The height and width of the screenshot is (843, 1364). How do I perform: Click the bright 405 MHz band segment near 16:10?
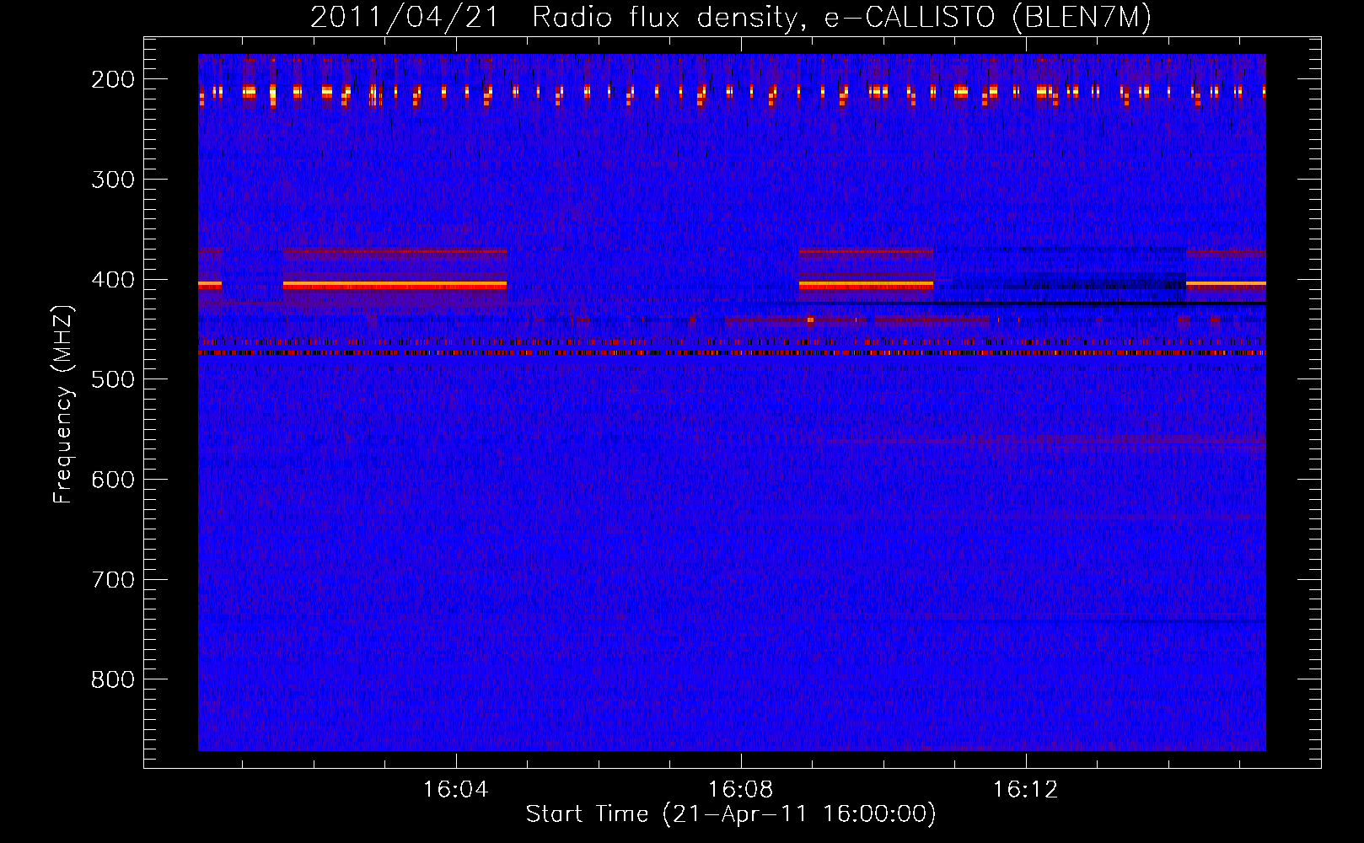pyautogui.click(x=866, y=286)
